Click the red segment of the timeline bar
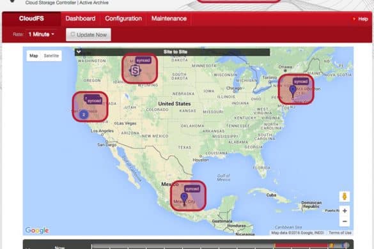Viewport: 374px width, 249px height. click(x=302, y=245)
